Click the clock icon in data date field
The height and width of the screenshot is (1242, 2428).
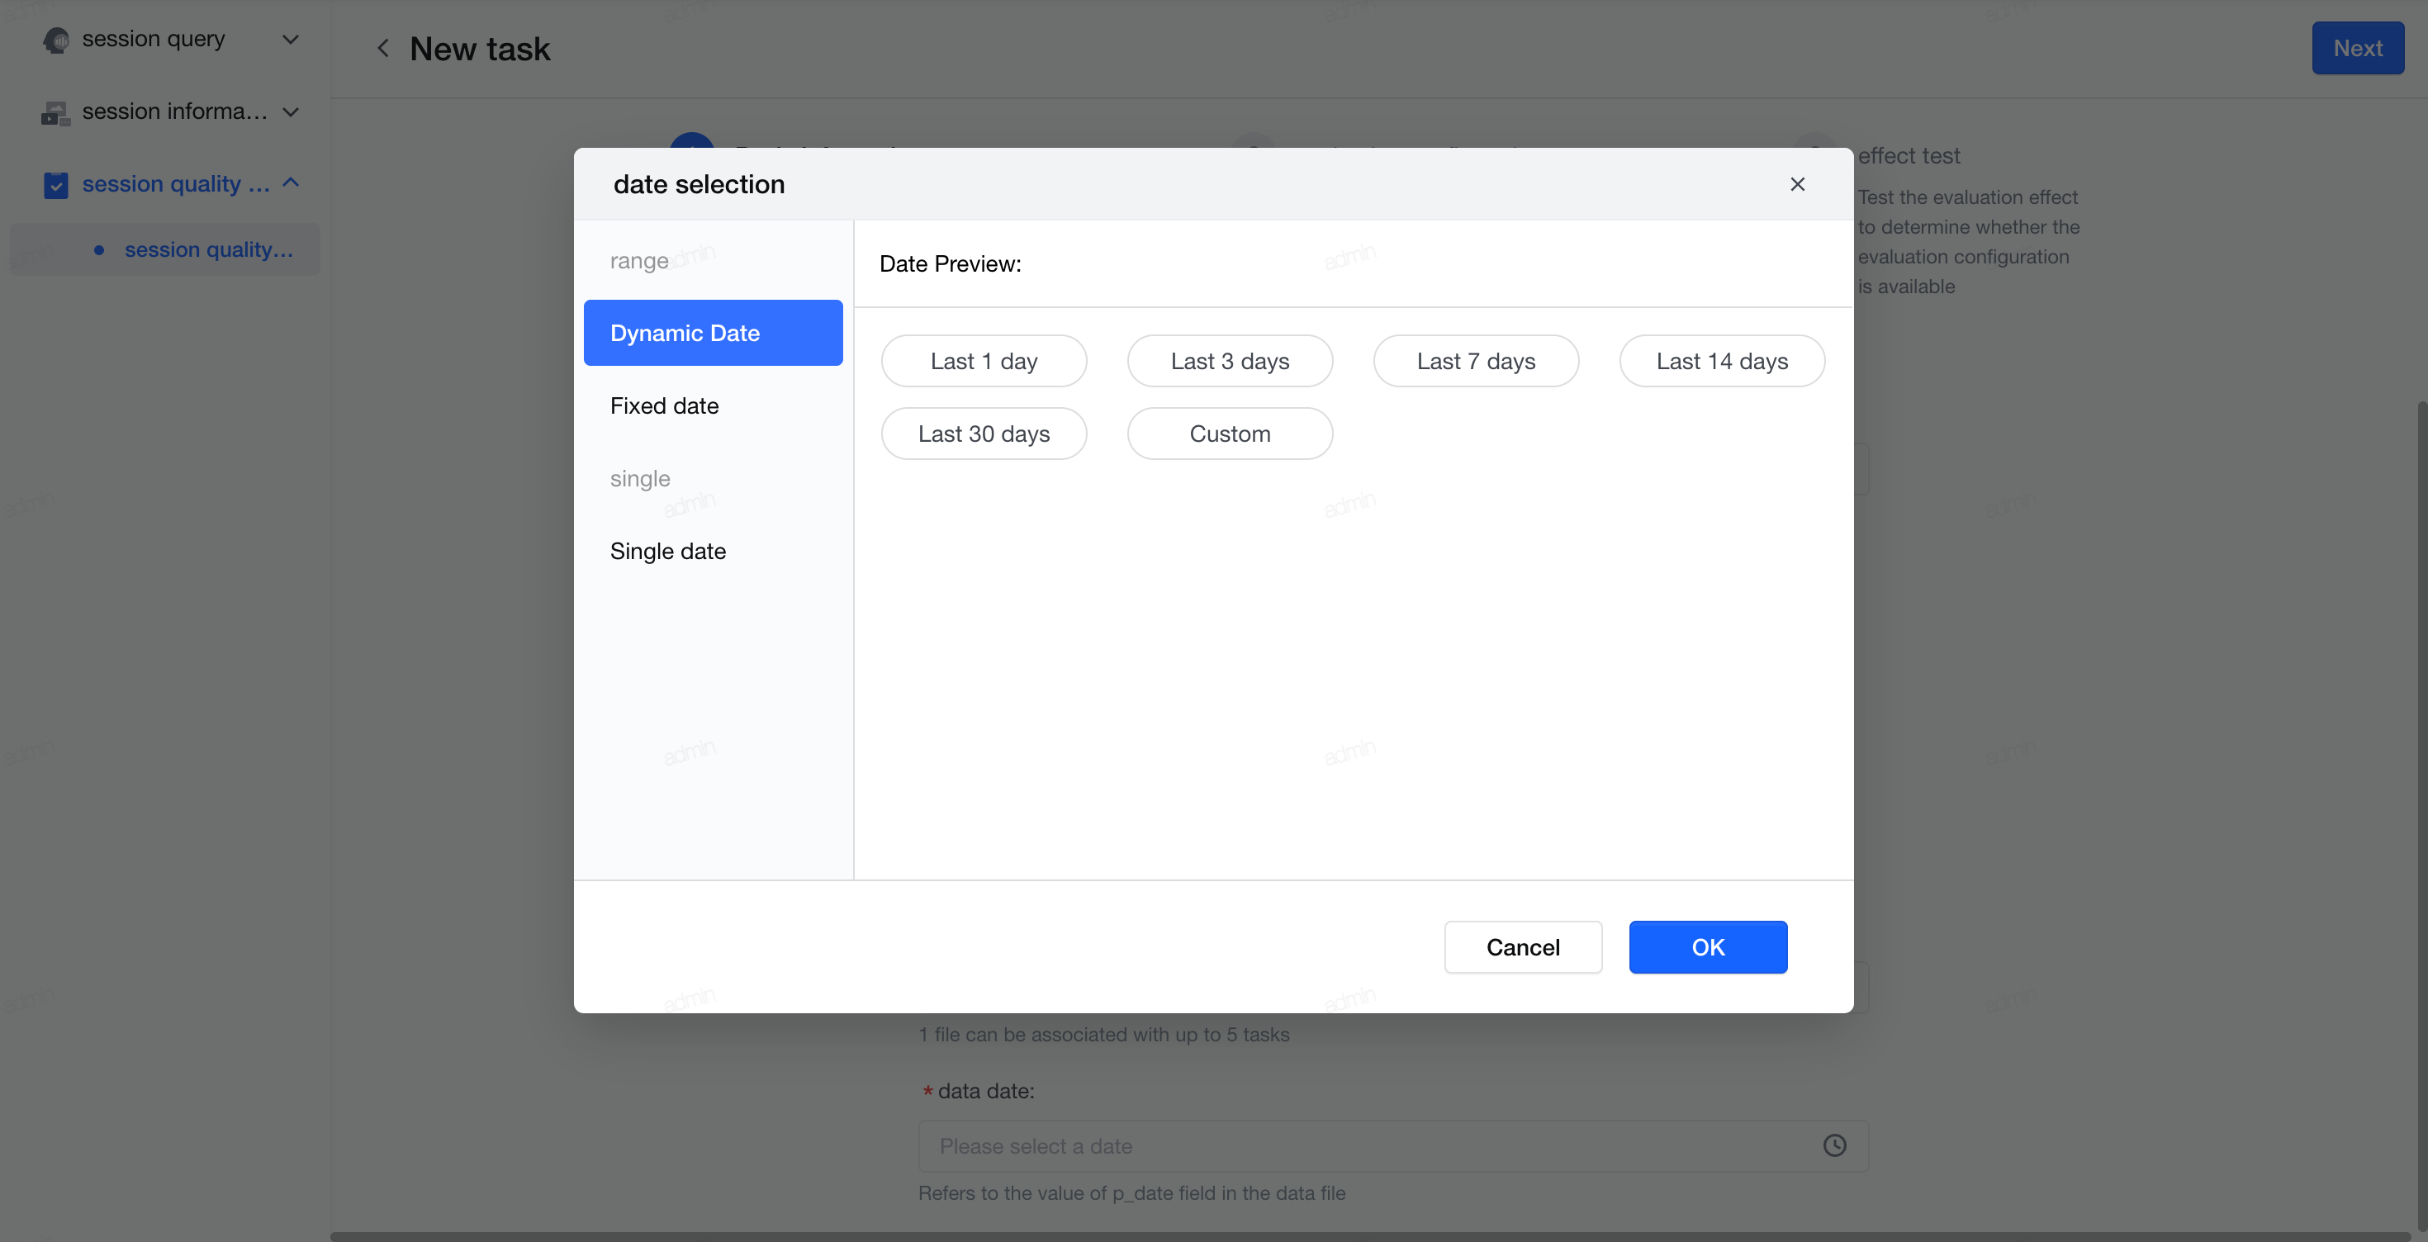(x=1834, y=1145)
